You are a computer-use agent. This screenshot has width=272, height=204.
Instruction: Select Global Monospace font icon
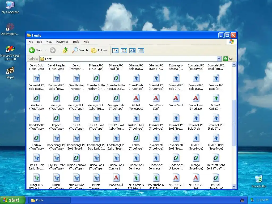[x=136, y=98]
